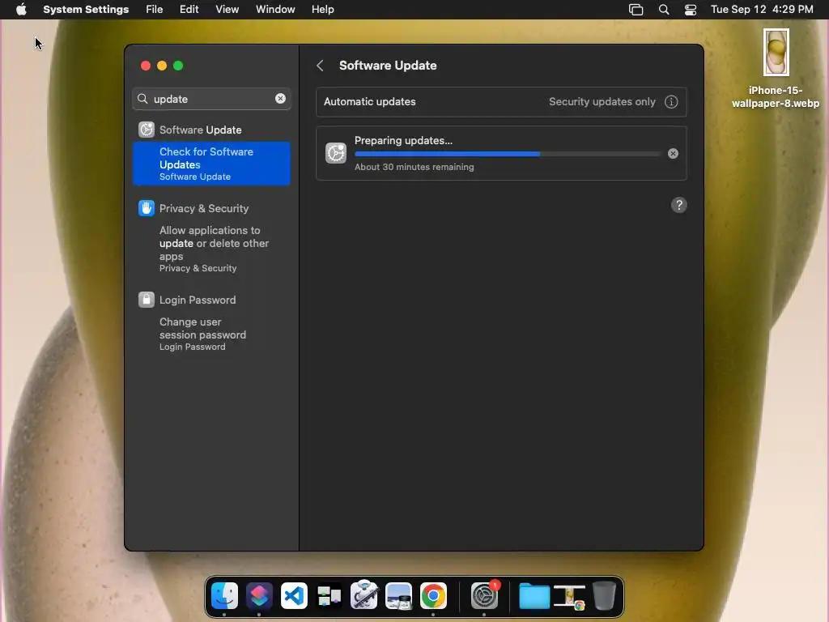Open the blue folder in Dock
Image resolution: width=829 pixels, height=622 pixels.
point(534,597)
